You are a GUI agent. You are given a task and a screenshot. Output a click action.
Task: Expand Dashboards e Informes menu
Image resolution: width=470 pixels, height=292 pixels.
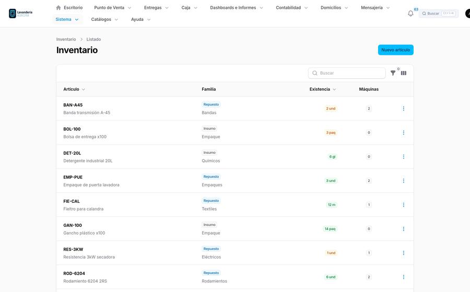click(237, 7)
